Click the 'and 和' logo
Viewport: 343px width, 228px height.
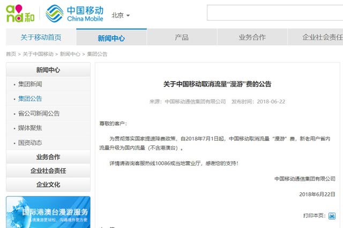(20, 13)
